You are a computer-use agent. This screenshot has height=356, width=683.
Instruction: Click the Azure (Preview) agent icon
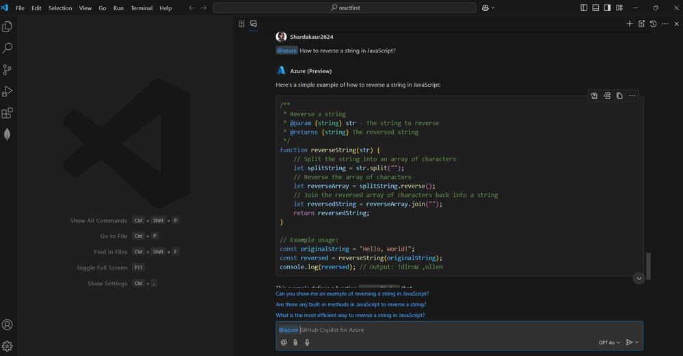click(x=281, y=70)
